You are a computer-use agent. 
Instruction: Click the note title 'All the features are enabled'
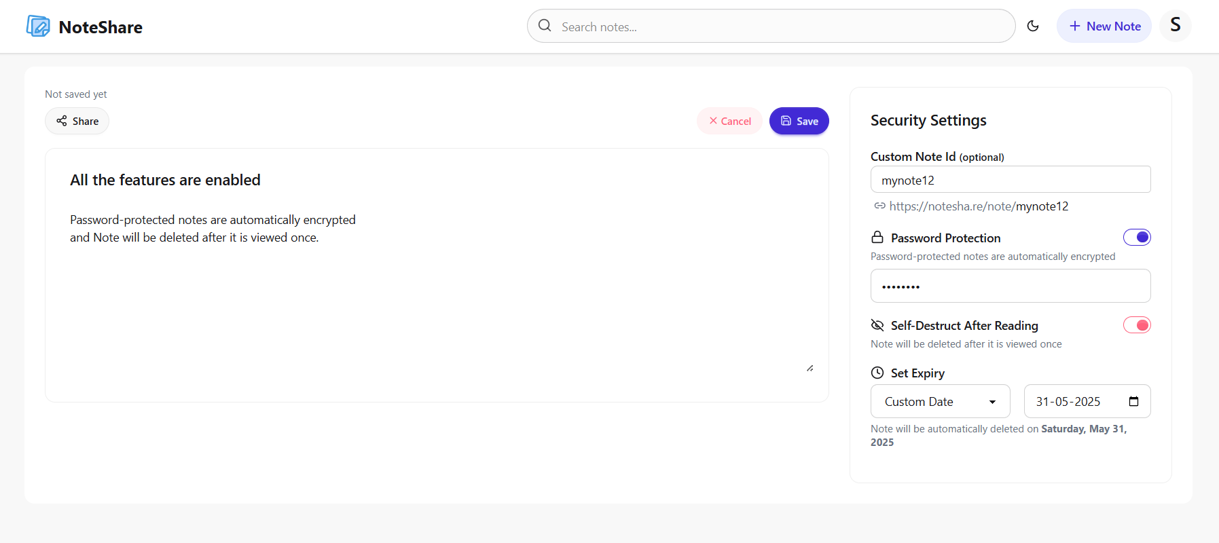[x=165, y=180]
